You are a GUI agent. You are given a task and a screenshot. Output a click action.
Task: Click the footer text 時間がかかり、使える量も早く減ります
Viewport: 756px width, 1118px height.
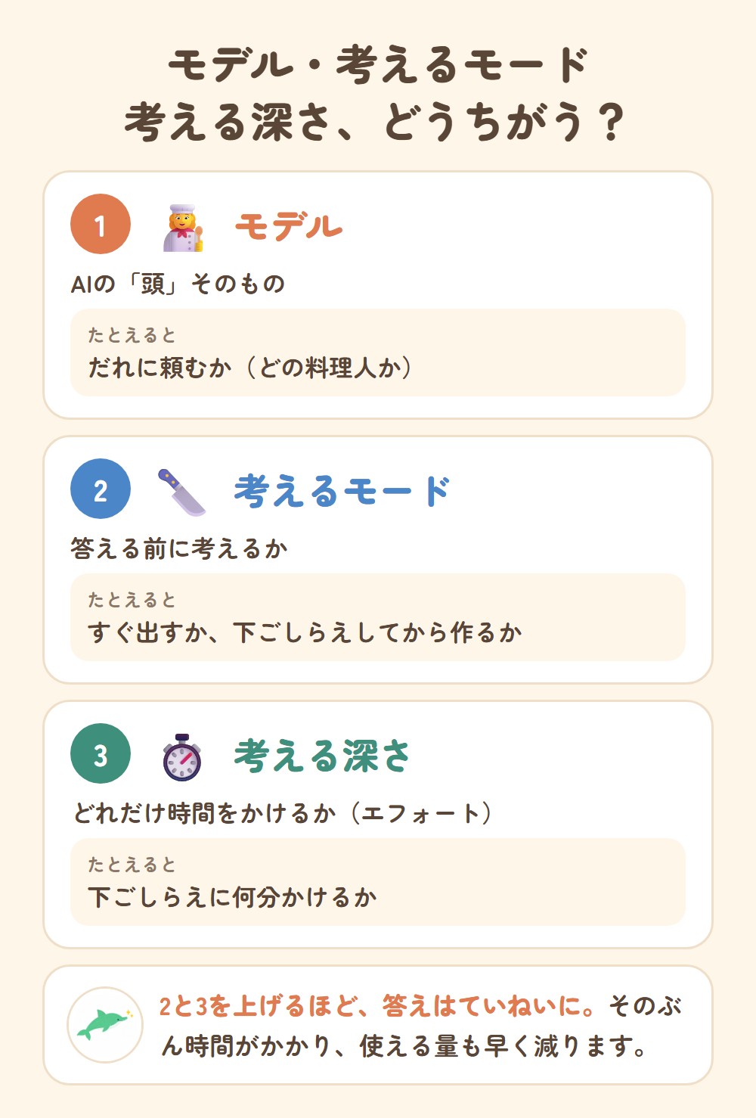[409, 1046]
